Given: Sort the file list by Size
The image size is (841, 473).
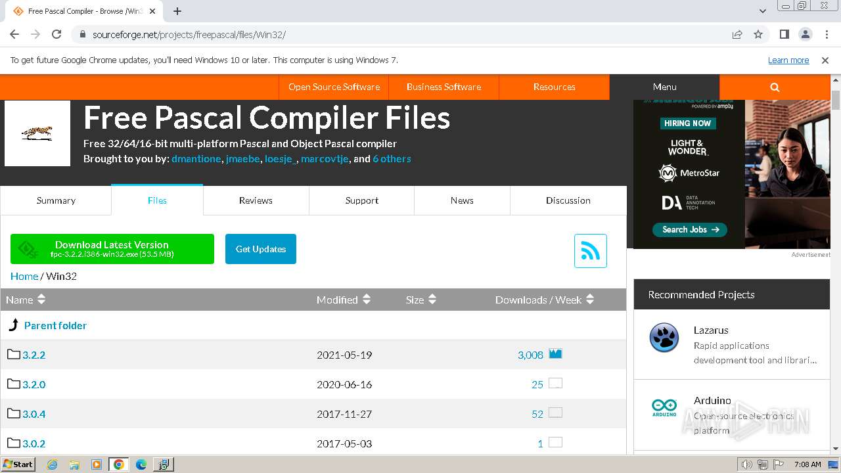Looking at the screenshot, I should 421,300.
